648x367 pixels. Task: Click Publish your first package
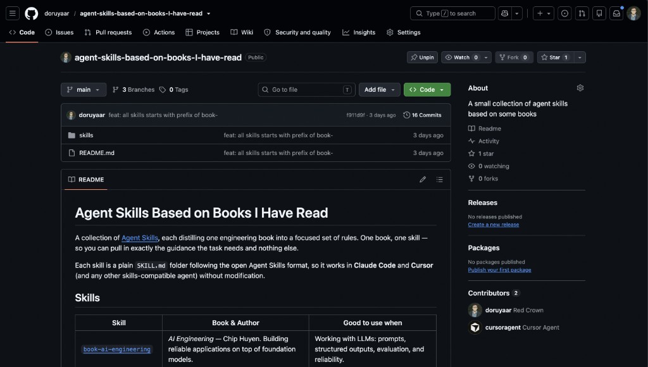click(x=500, y=270)
